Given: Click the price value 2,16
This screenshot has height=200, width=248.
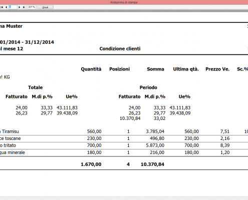Looking at the screenshot, I should pos(225,138).
